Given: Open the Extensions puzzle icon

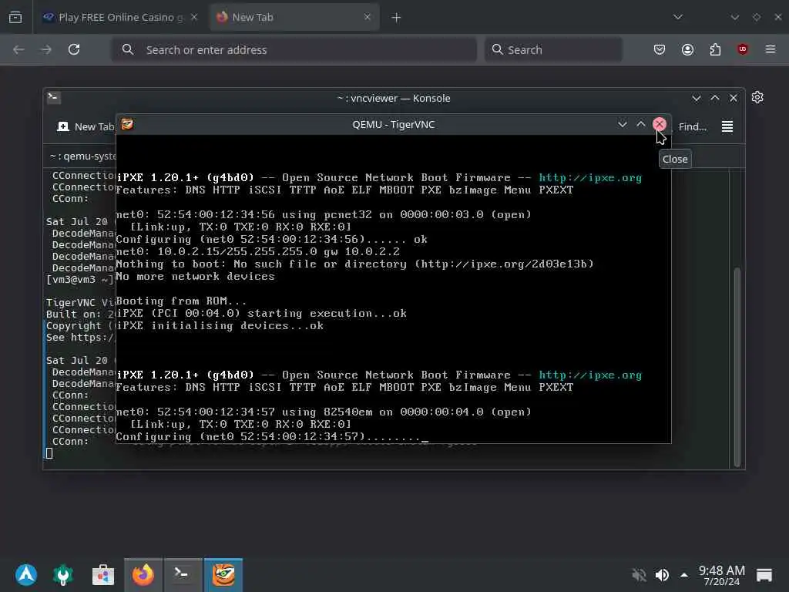Looking at the screenshot, I should pos(715,49).
